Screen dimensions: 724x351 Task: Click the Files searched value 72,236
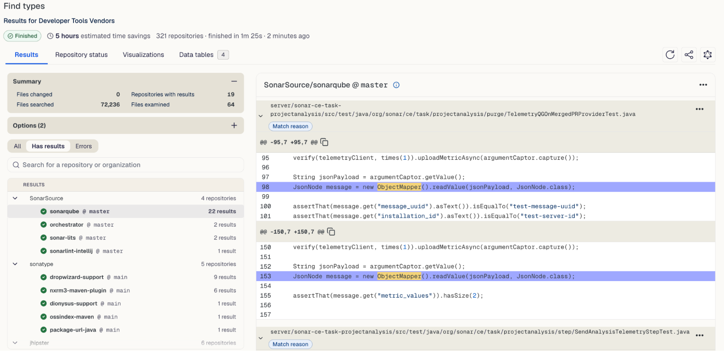[x=110, y=105]
